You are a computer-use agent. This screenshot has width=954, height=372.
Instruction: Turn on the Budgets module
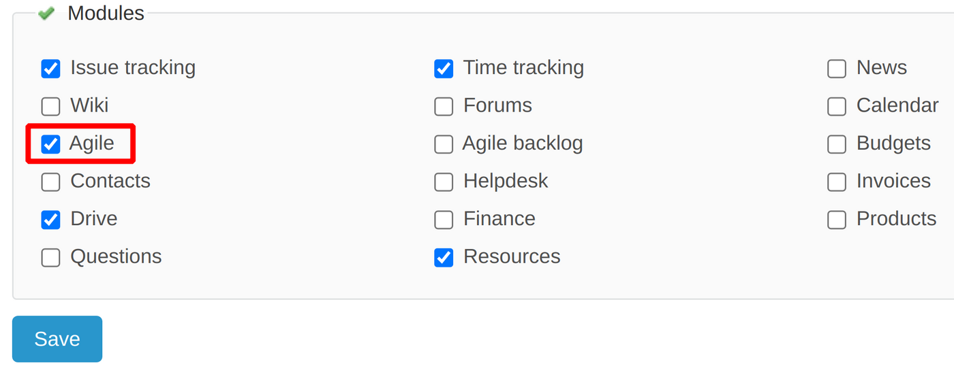837,144
